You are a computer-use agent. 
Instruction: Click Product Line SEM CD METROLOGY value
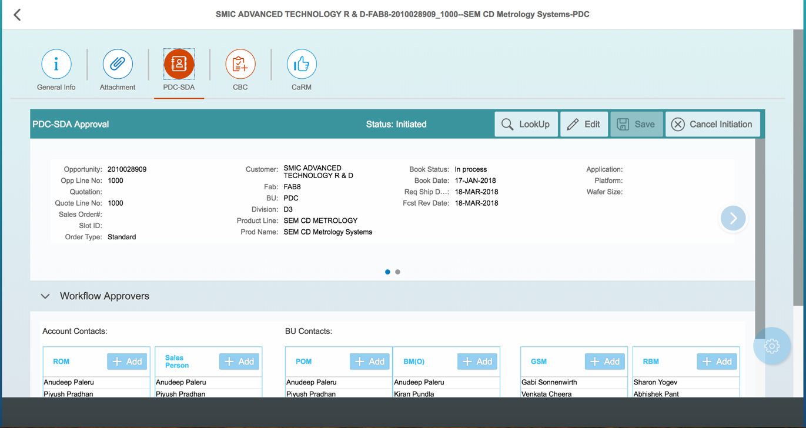point(320,220)
